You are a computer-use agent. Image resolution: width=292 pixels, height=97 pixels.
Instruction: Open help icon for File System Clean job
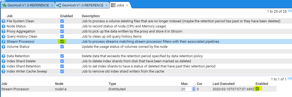(3, 21)
